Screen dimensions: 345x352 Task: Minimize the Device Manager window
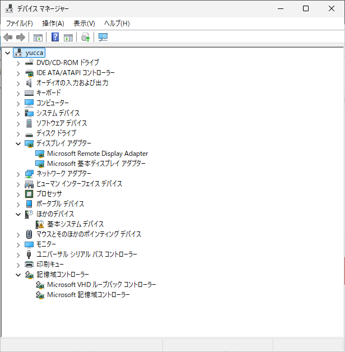point(281,8)
